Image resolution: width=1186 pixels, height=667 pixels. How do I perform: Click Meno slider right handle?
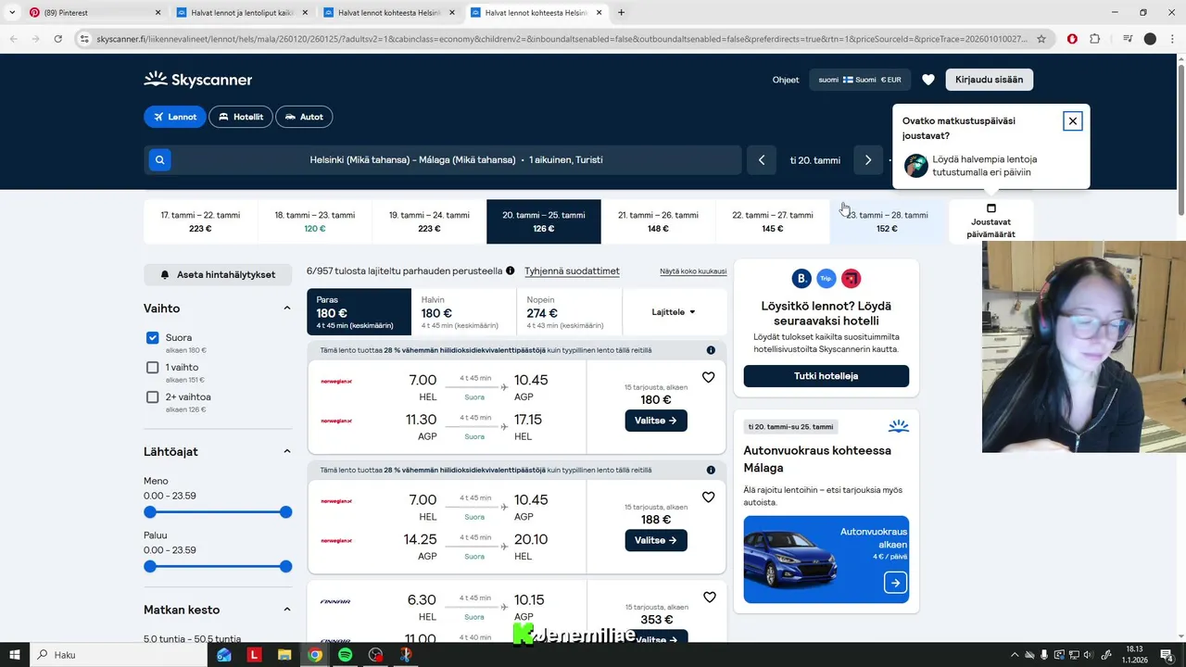[x=285, y=512]
